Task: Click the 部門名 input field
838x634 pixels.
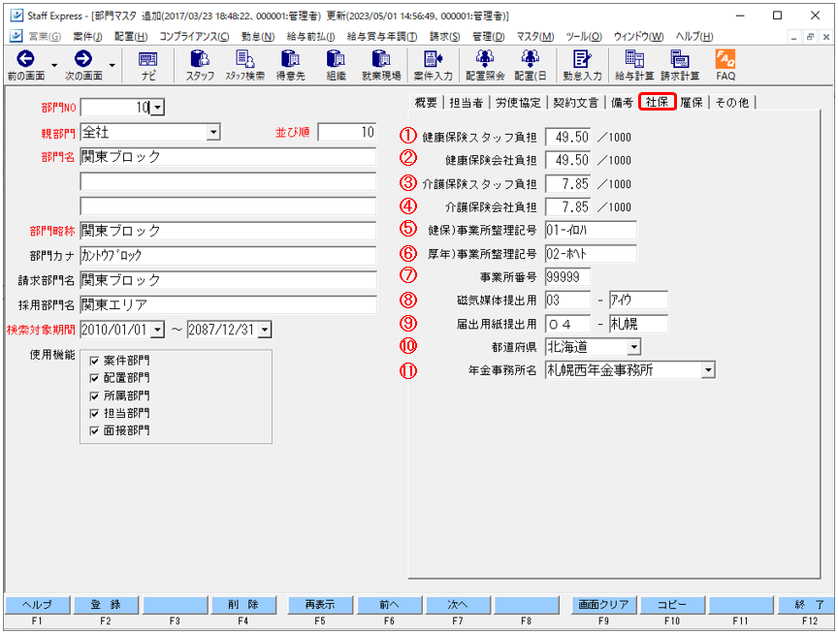Action: pos(228,156)
